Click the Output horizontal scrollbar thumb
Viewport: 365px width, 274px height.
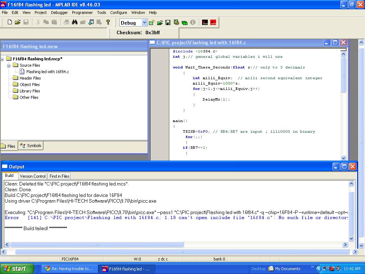(x=97, y=245)
